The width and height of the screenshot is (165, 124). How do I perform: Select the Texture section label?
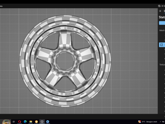click(x=162, y=65)
